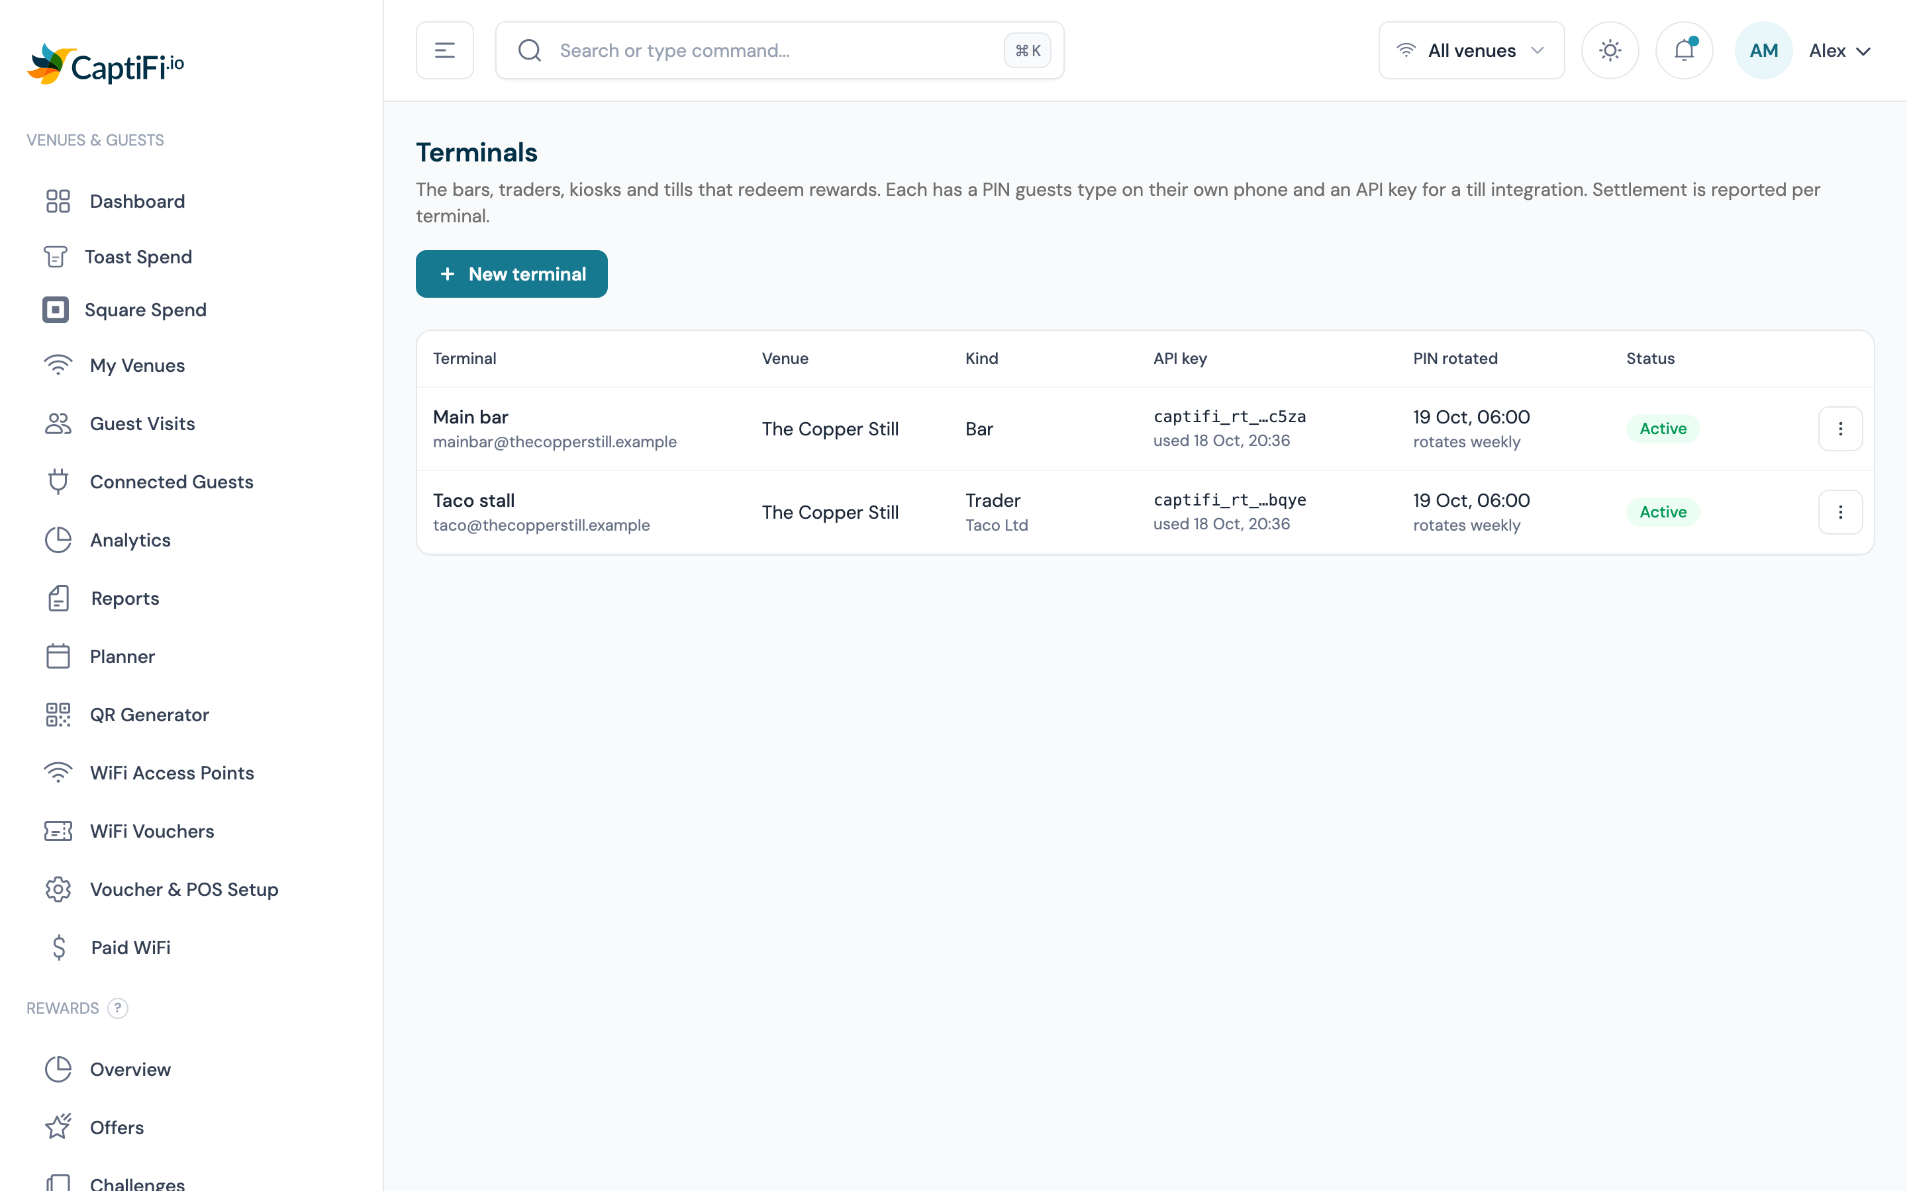The height and width of the screenshot is (1191, 1907).
Task: Toggle light/dark theme sun button
Action: coord(1610,50)
